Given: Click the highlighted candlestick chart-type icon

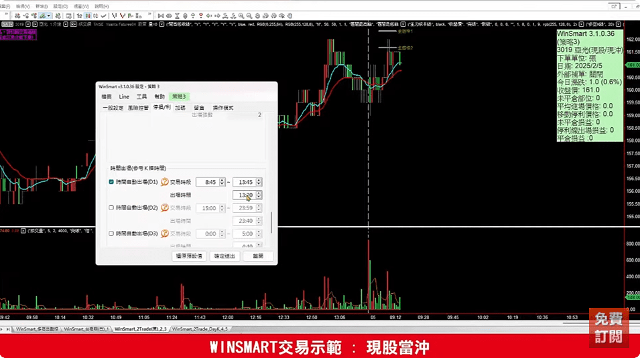Looking at the screenshot, I should point(88,16).
